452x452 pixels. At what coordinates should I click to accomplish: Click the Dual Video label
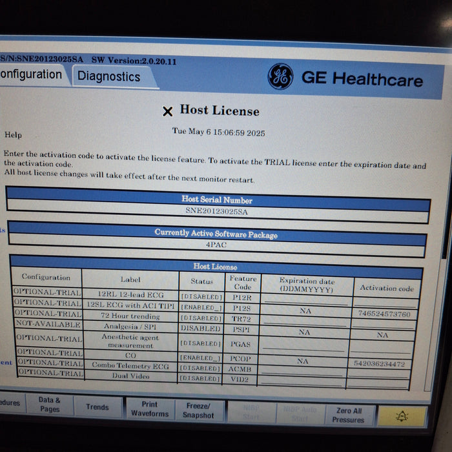click(130, 376)
